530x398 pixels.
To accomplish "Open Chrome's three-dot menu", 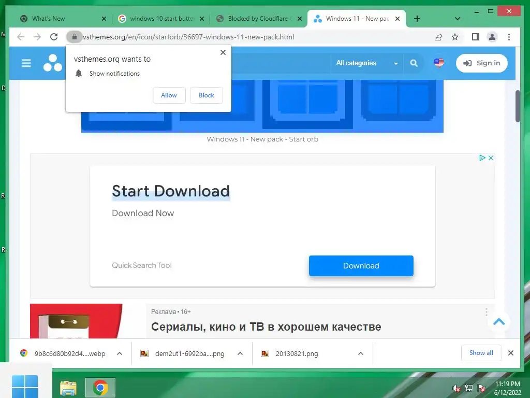I will point(509,37).
